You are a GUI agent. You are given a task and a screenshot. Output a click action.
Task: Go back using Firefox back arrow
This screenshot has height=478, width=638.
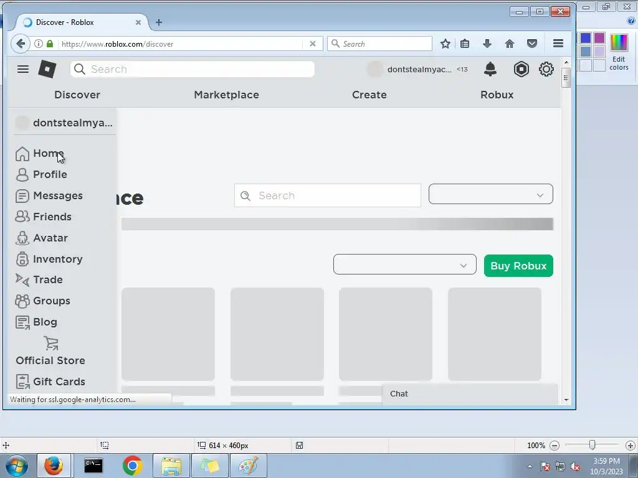[21, 44]
